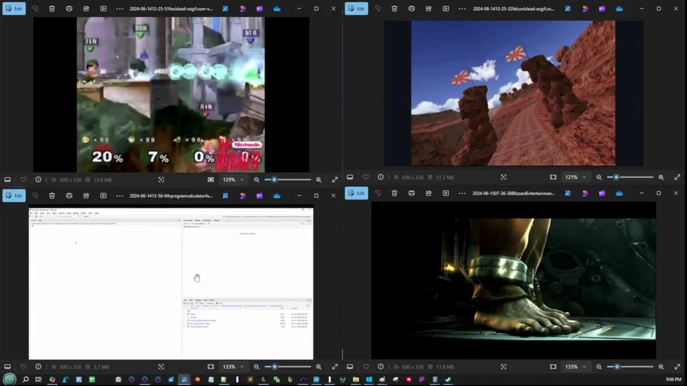The image size is (687, 386).
Task: Share the foxislead image
Action: point(86,9)
